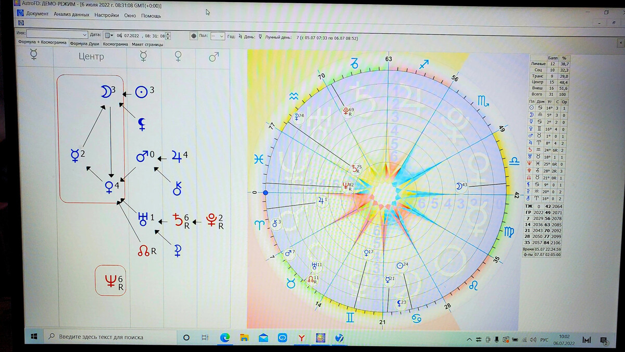Image resolution: width=625 pixels, height=352 pixels.
Task: Click the Pluto retrograde symbol in the formula
Action: tap(212, 219)
